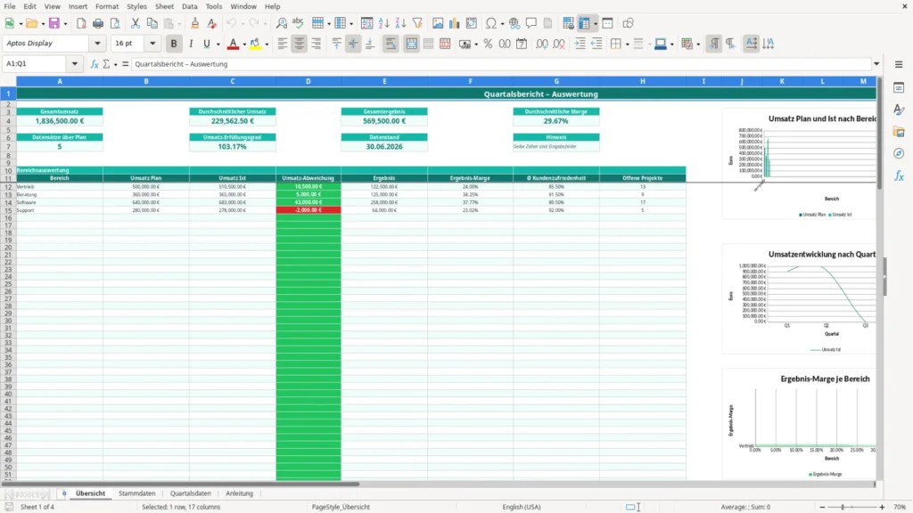Open the Borders dropdown arrow
913x513 pixels.
[x=627, y=45]
